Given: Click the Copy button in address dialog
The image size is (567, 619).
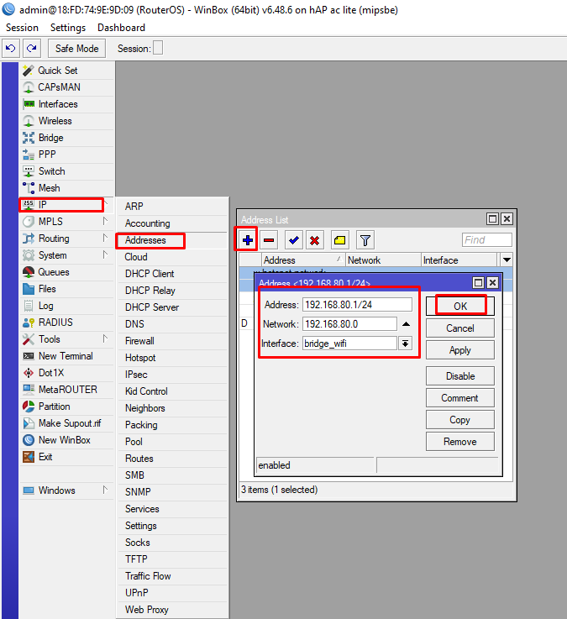Looking at the screenshot, I should [460, 420].
